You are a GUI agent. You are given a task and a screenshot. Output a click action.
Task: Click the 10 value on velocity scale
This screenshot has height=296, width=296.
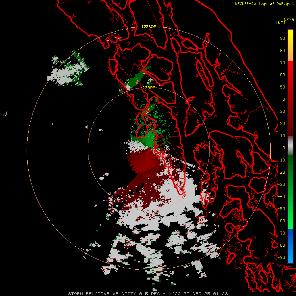(283, 136)
